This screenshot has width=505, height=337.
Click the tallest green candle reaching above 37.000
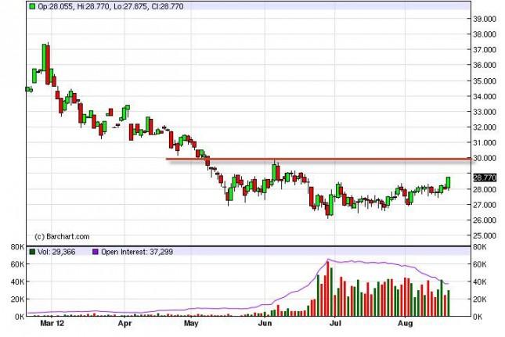tap(44, 57)
